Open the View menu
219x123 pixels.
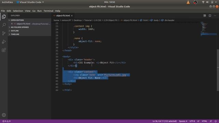pos(28,11)
